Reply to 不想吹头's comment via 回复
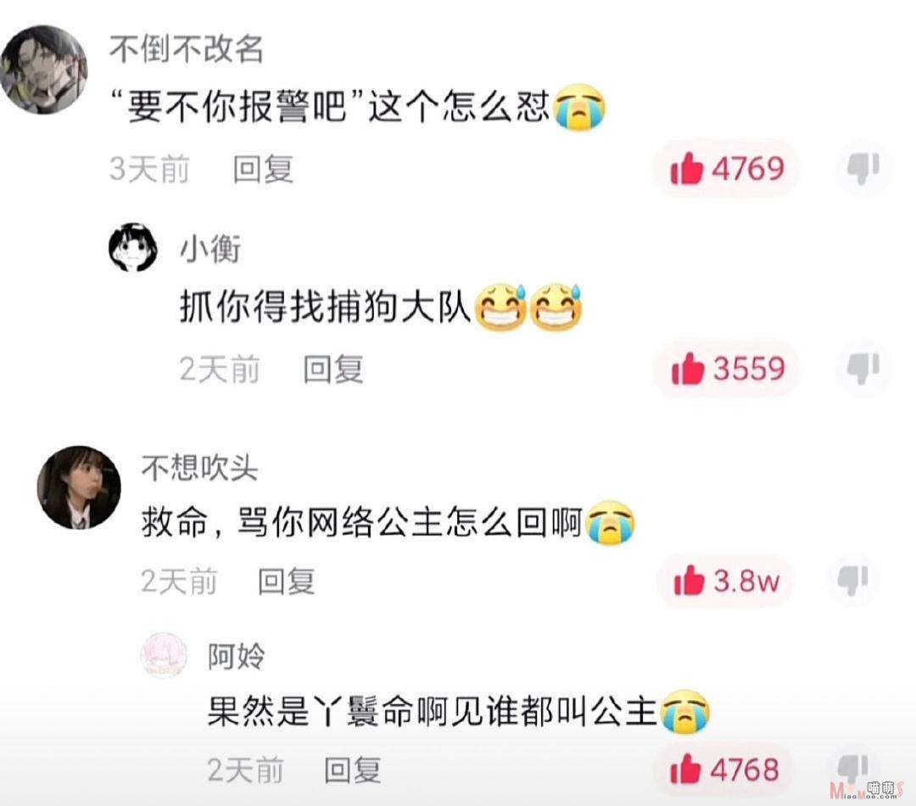The width and height of the screenshot is (916, 806). point(287,581)
